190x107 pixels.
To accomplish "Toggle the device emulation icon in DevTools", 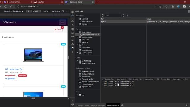I will coord(72,15).
